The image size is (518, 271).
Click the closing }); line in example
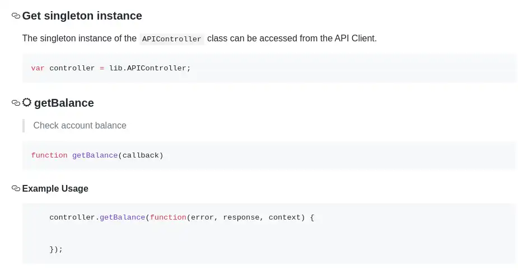[x=56, y=249]
